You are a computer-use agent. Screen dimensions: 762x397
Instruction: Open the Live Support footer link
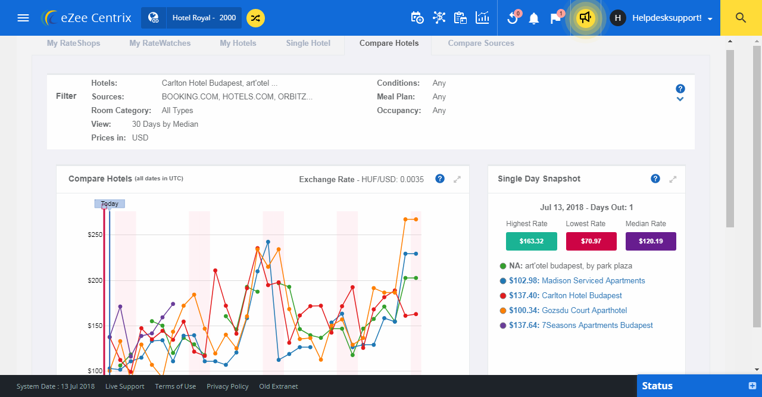[x=124, y=386]
